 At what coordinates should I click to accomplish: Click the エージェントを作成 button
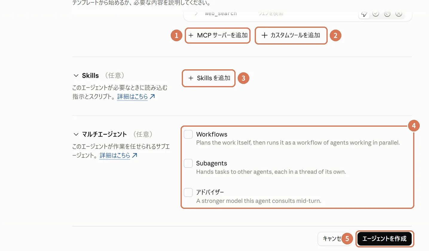coord(384,239)
